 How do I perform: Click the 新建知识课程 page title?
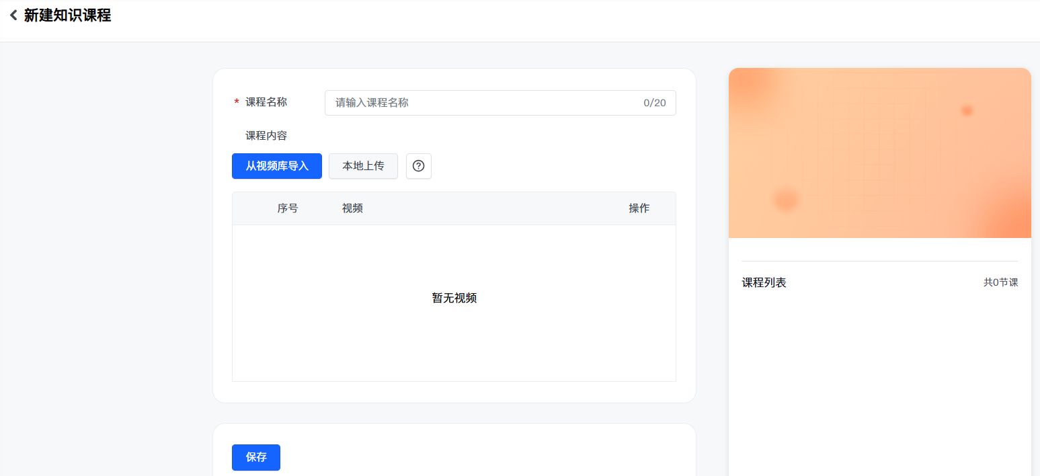pyautogui.click(x=67, y=15)
